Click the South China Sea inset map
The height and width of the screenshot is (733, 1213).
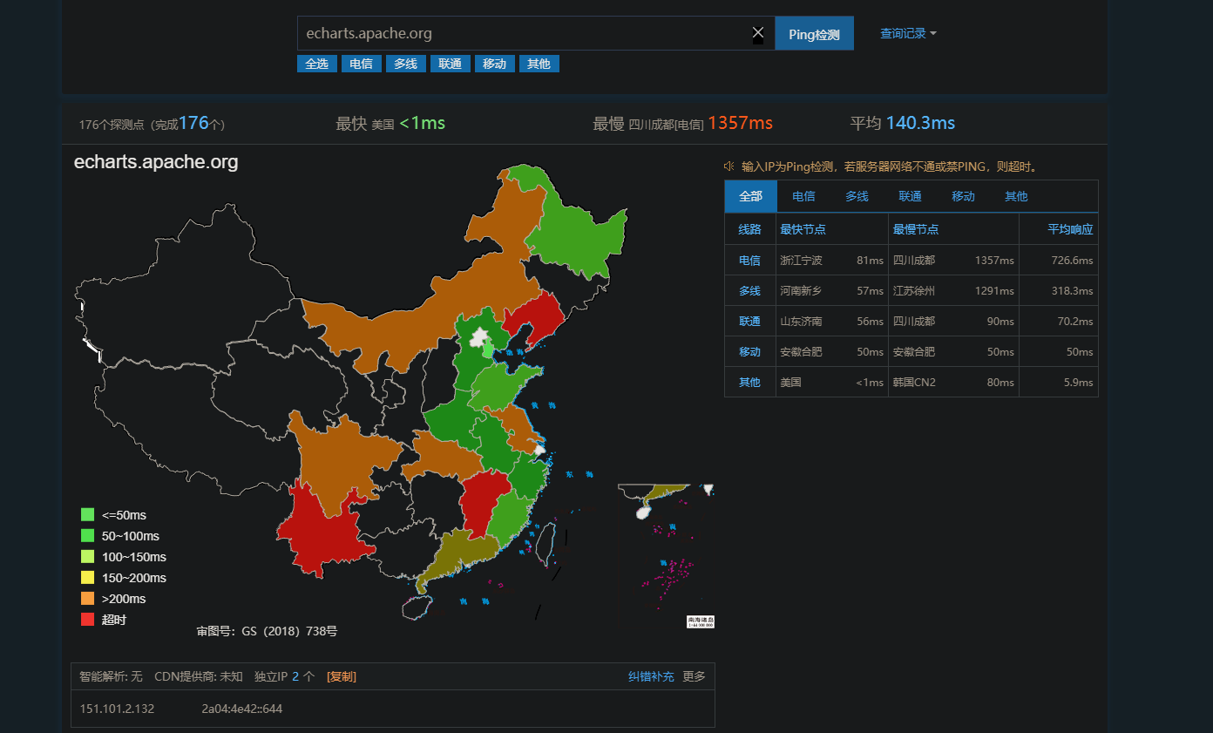(667, 555)
